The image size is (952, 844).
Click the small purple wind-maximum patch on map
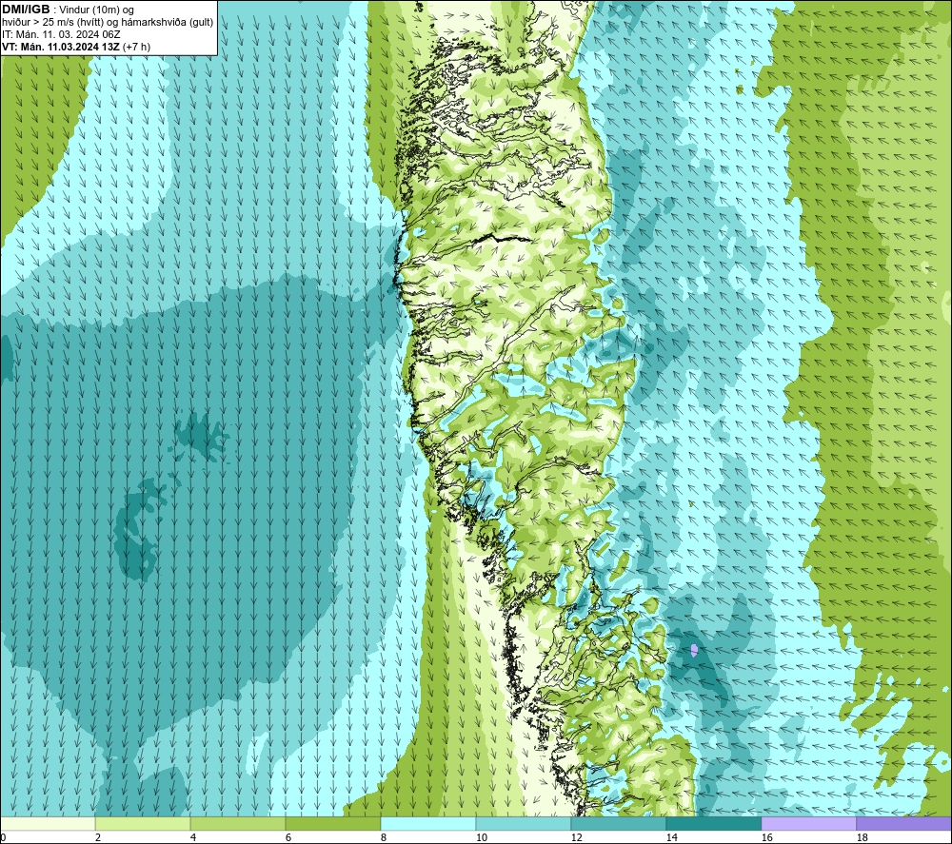[x=694, y=651]
